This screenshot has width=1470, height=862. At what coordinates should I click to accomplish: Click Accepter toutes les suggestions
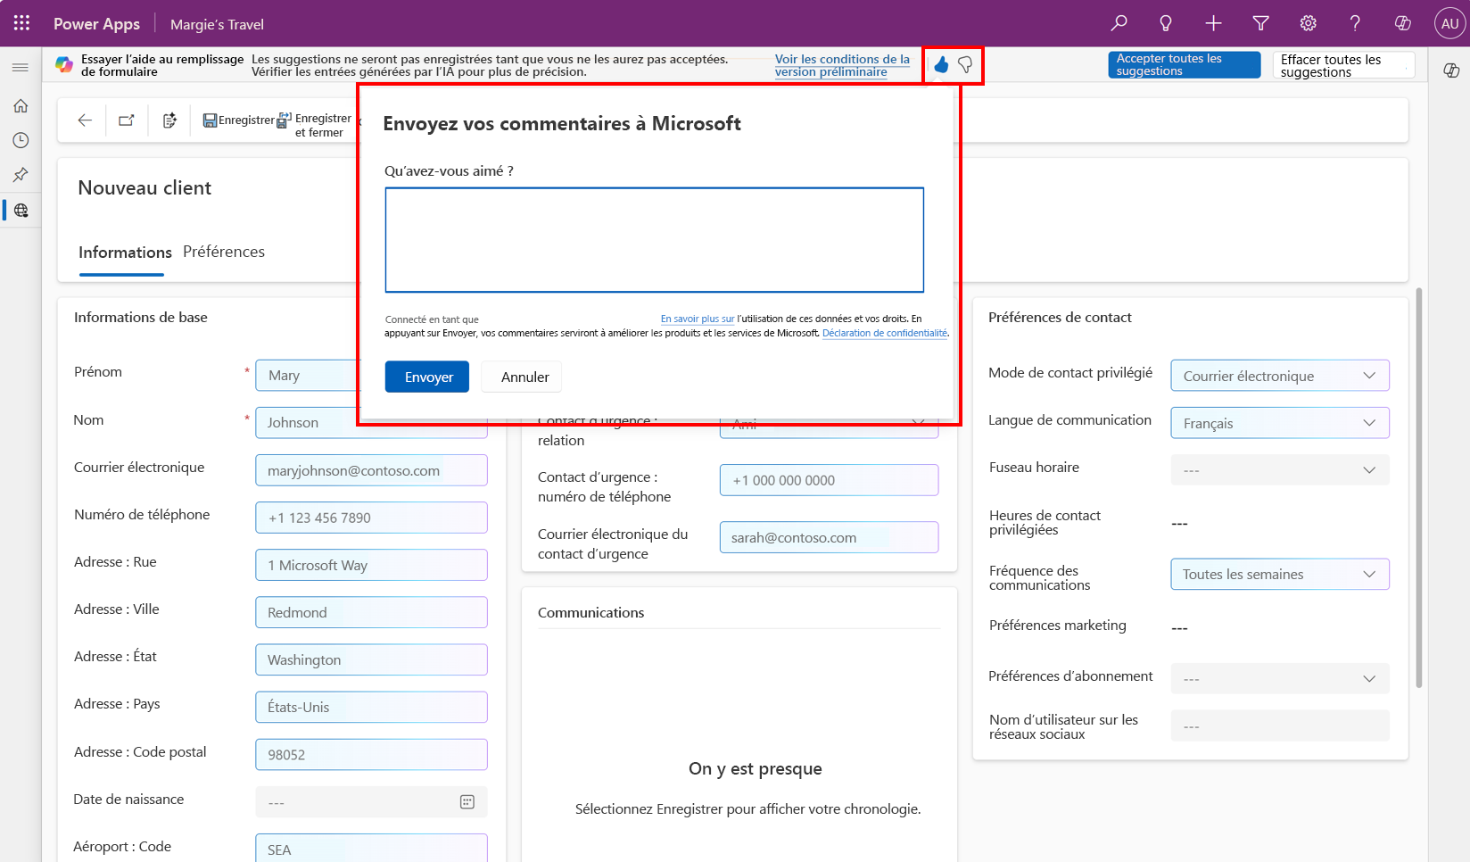pyautogui.click(x=1184, y=64)
